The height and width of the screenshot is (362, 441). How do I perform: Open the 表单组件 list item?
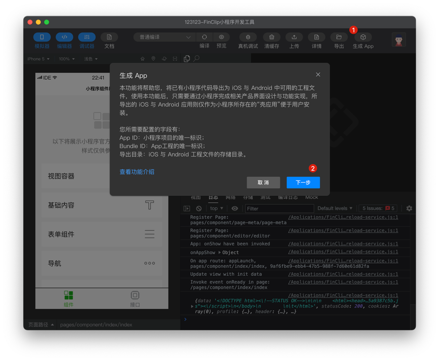click(102, 235)
